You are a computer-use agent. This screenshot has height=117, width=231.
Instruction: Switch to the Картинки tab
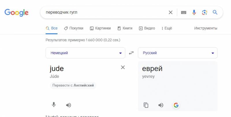(100, 28)
